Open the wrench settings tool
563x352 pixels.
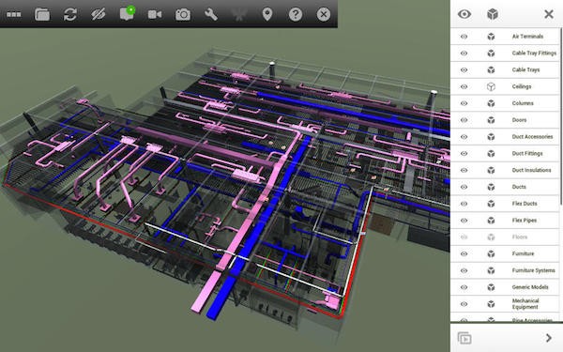(211, 14)
